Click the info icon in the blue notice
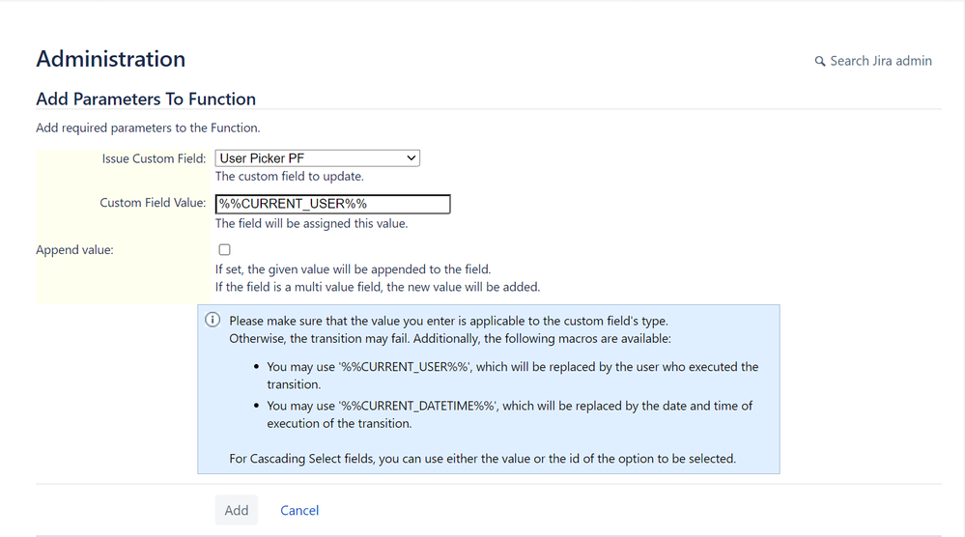The image size is (965, 537). [x=213, y=320]
